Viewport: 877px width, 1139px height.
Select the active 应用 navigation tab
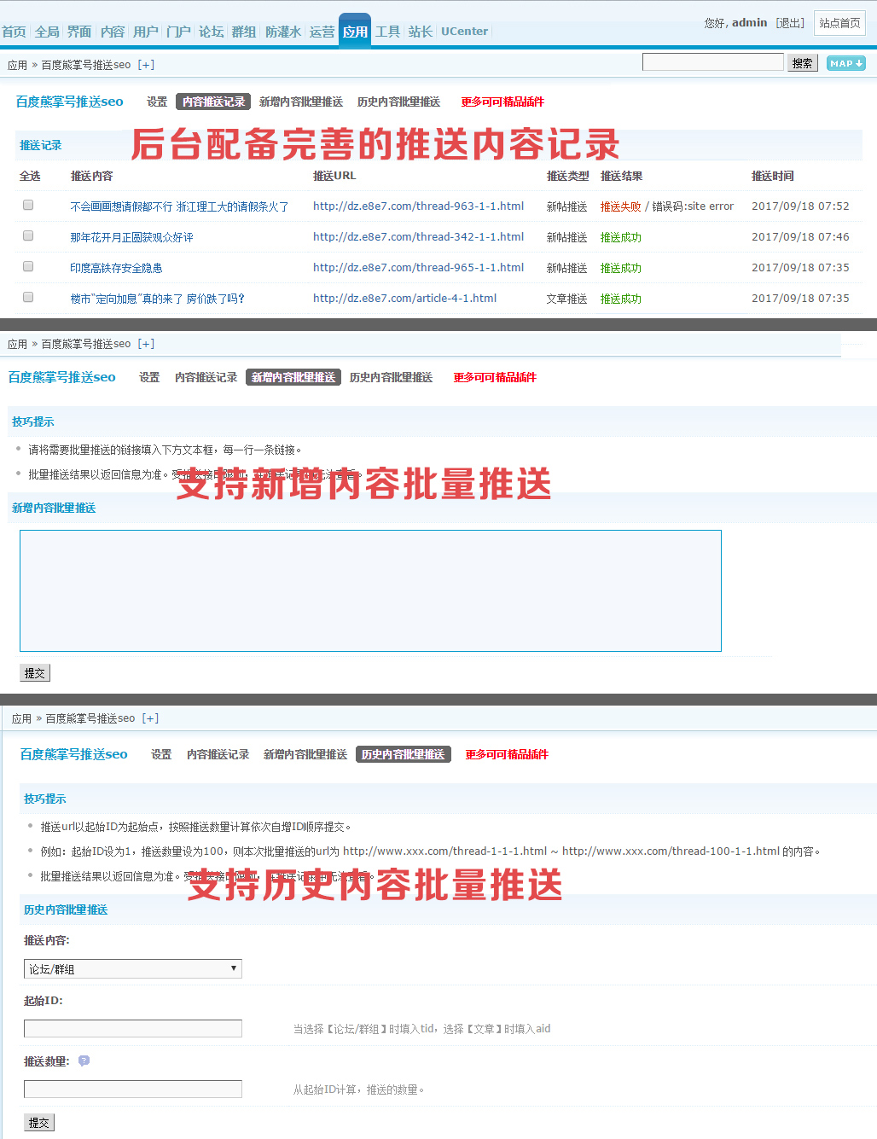[355, 32]
